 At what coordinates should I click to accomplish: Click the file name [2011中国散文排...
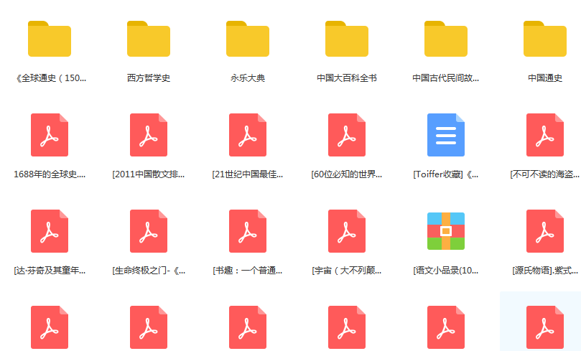point(149,174)
